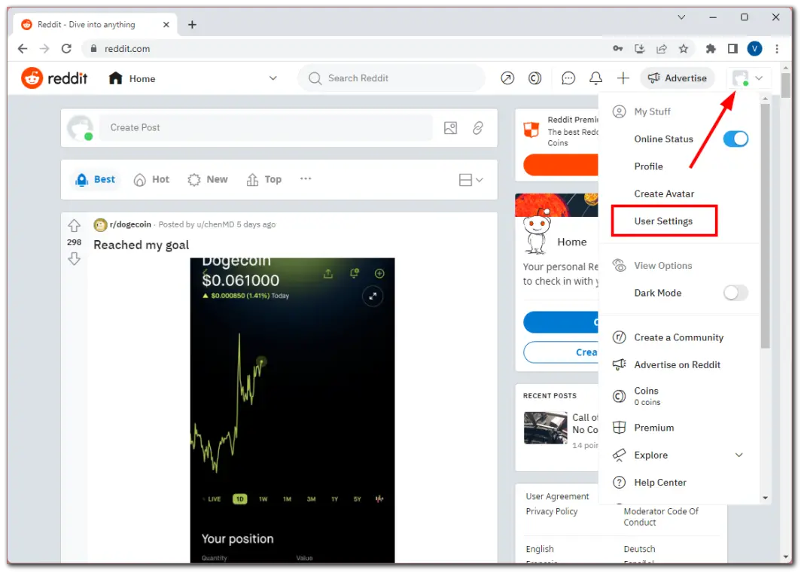
Task: Click the plus icon to create a post
Action: click(x=623, y=78)
